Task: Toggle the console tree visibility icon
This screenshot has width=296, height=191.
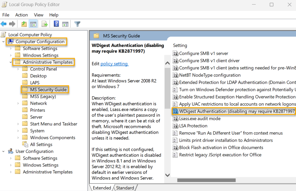Action: pos(33,24)
